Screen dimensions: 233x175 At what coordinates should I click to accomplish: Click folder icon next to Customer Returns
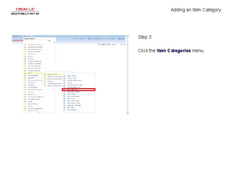click(25, 71)
